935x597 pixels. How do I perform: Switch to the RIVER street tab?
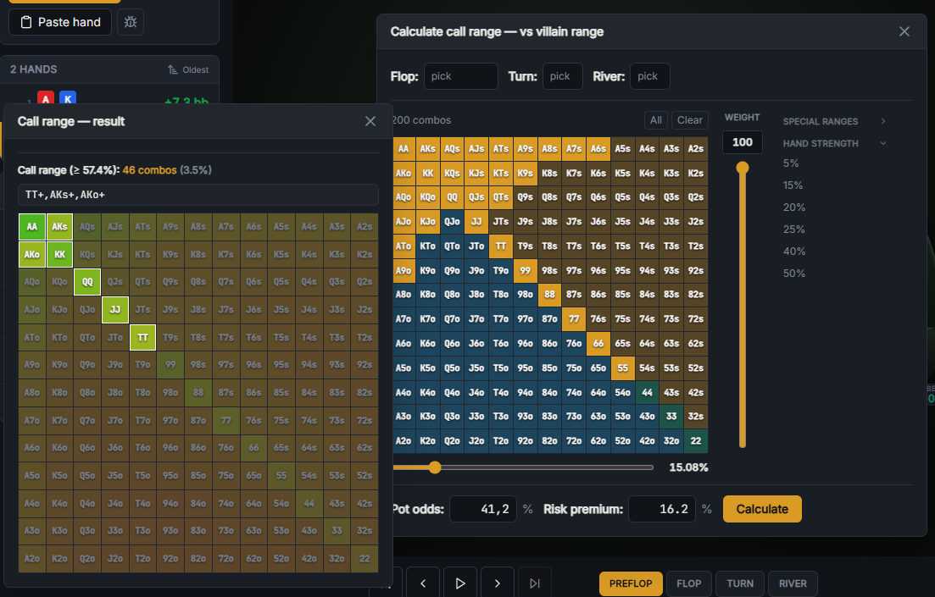point(793,583)
